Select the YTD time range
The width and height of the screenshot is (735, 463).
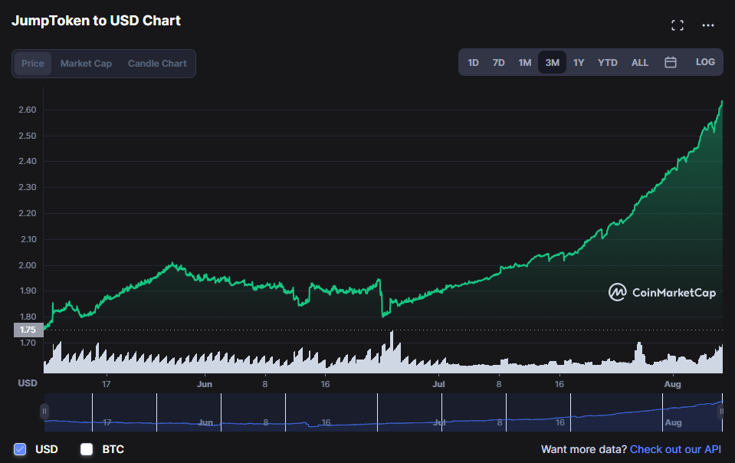pyautogui.click(x=608, y=63)
